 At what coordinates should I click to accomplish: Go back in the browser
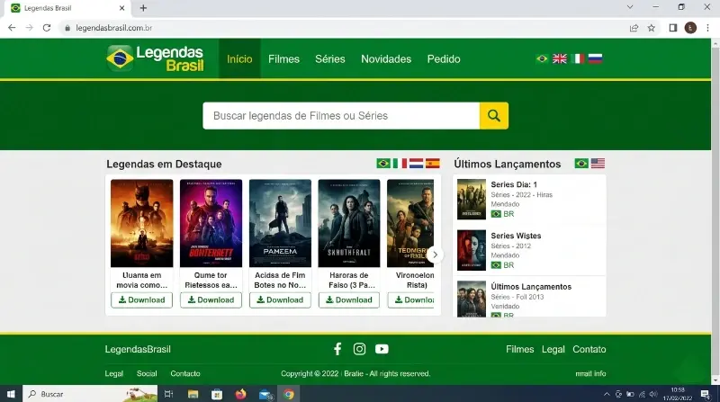pyautogui.click(x=12, y=28)
